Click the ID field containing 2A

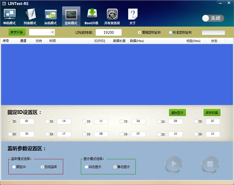[x=138, y=121]
